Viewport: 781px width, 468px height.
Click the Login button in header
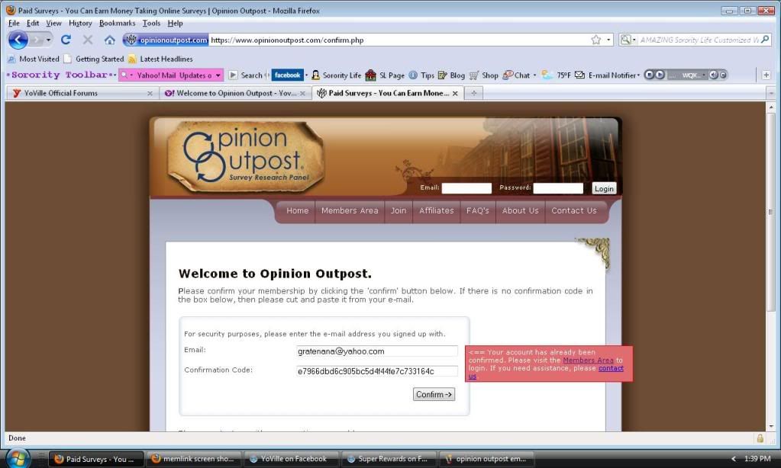[x=604, y=188]
